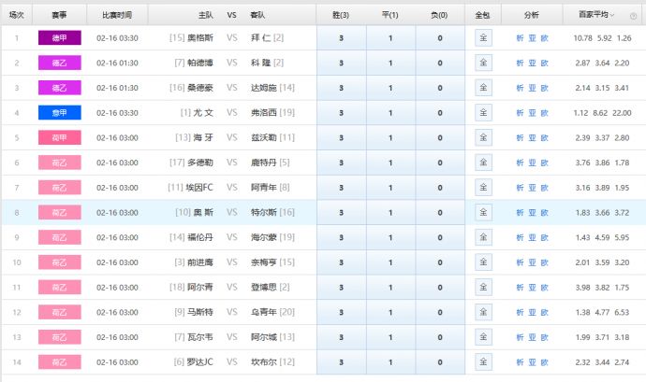646x382 pixels.
Task: Open 亚 Asian odds for 海牙 match
Action: point(533,137)
